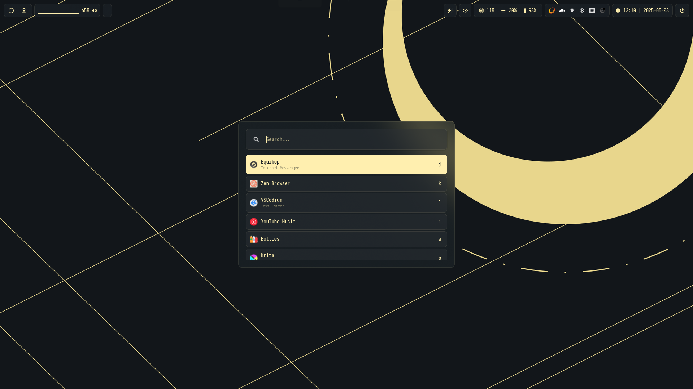The height and width of the screenshot is (389, 693).
Task: Launch Krita from the launcher list
Action: [346, 255]
